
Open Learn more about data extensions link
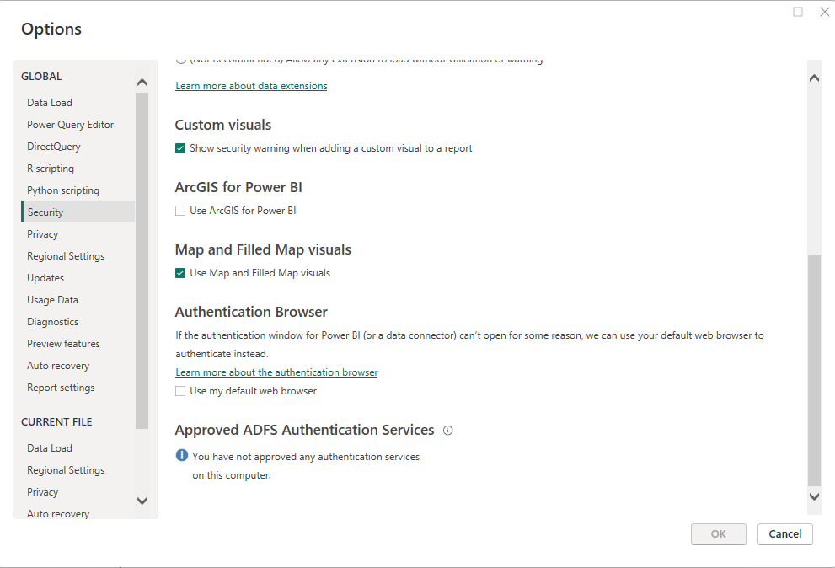coord(251,86)
